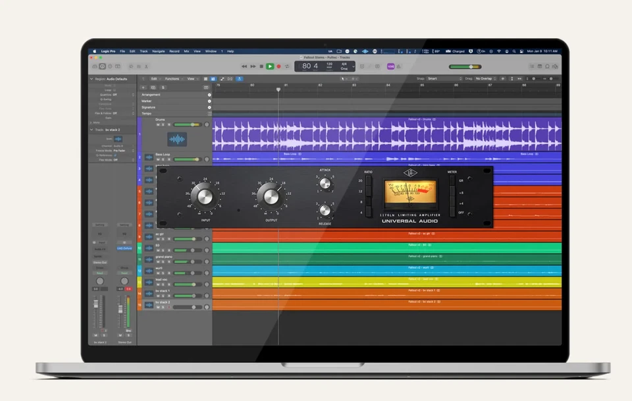Open the Snap mode dropdown set to Smart

click(x=443, y=78)
